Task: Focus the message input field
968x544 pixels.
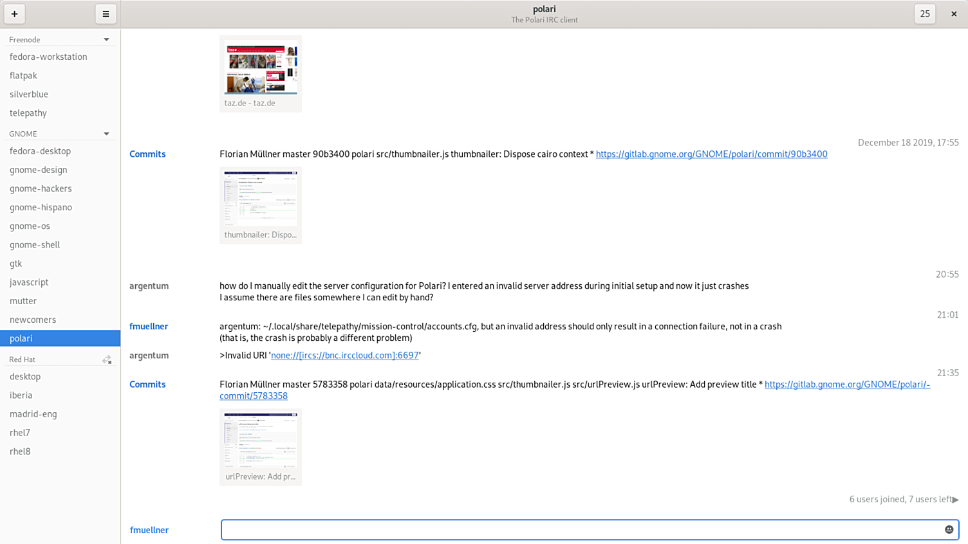Action: (579, 530)
